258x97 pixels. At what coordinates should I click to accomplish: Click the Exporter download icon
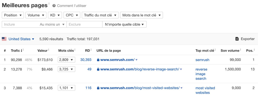point(237,39)
